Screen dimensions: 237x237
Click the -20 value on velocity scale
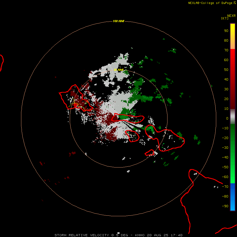[225, 138]
